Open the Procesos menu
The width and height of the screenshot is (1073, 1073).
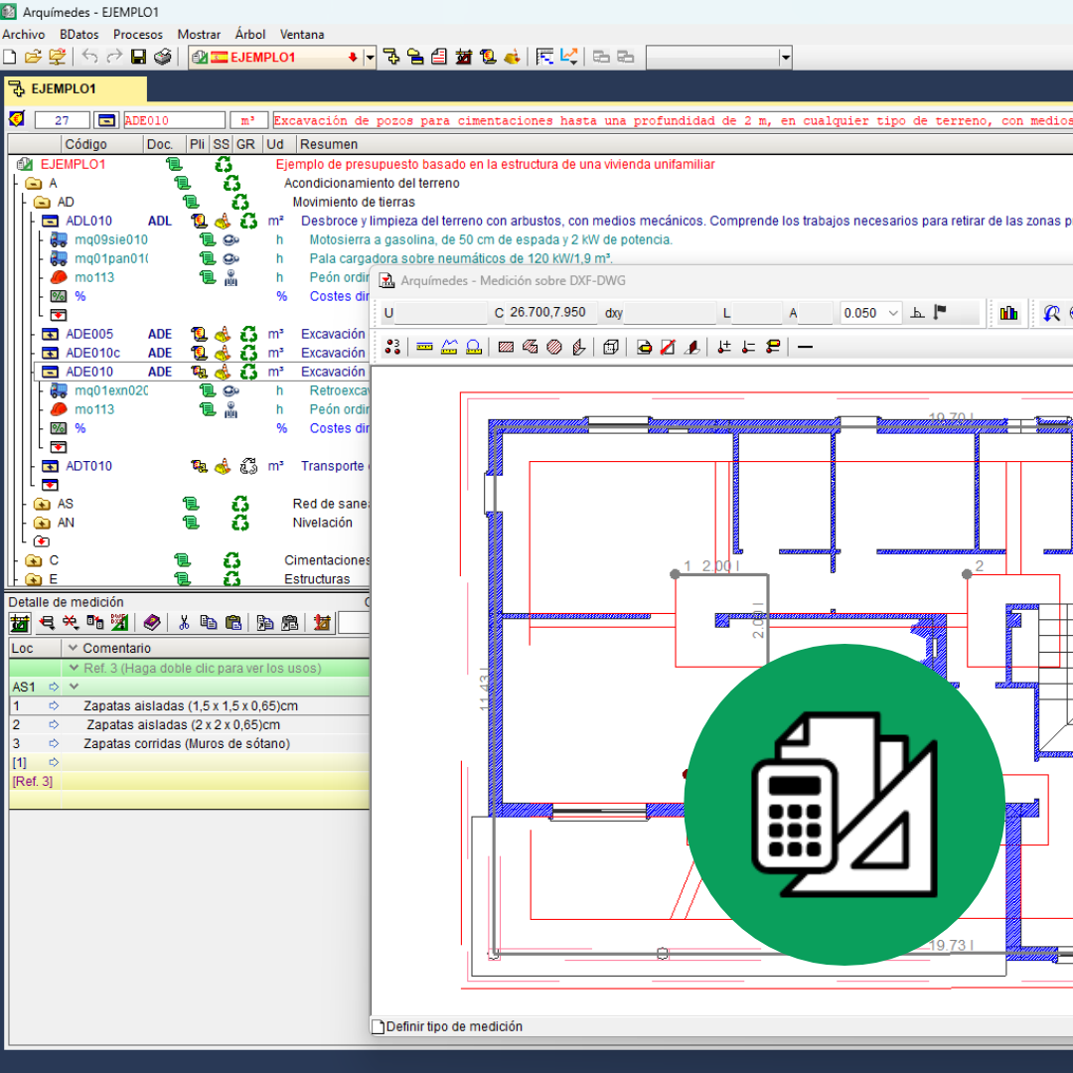138,34
